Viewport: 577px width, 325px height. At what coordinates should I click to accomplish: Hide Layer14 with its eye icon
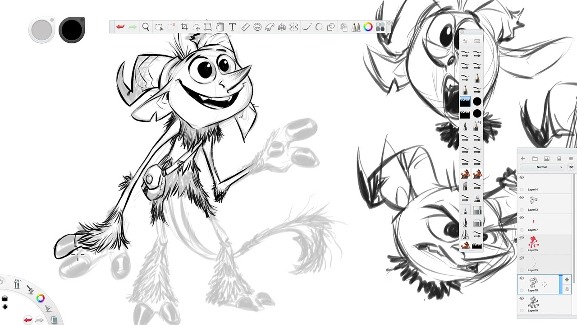tap(522, 177)
